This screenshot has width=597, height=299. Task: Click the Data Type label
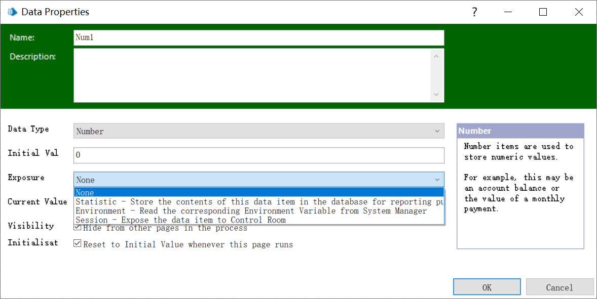pos(28,129)
